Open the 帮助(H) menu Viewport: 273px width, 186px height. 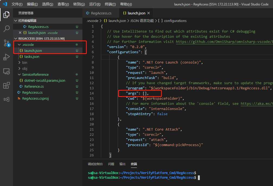coord(126,4)
